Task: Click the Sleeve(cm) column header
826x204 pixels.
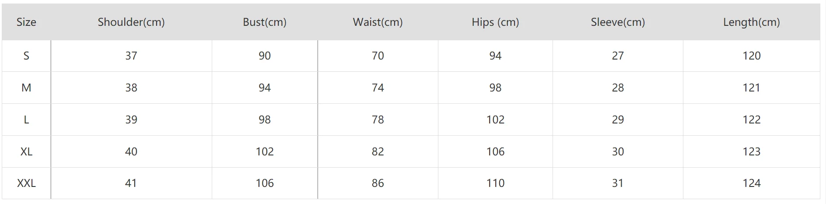Action: point(618,22)
